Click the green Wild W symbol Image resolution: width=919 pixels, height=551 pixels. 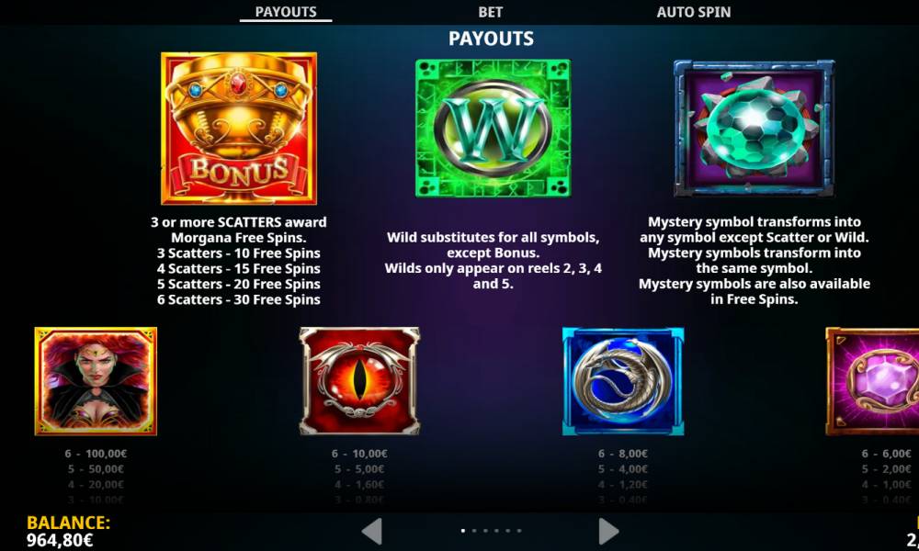click(x=493, y=128)
